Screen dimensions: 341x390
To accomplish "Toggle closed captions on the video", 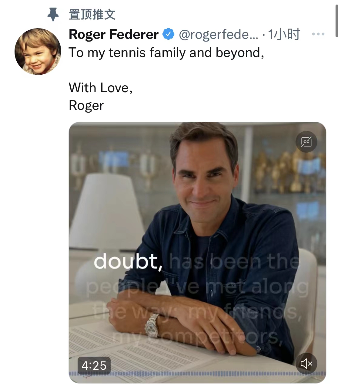I will (x=306, y=142).
